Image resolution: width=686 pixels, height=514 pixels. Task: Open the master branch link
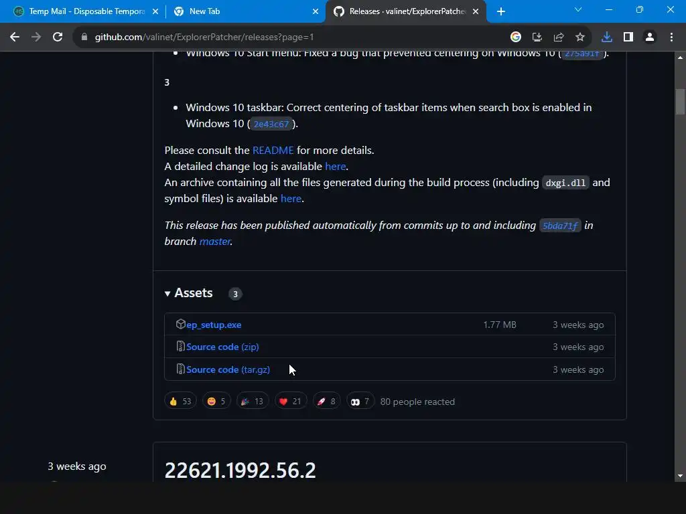pos(215,241)
